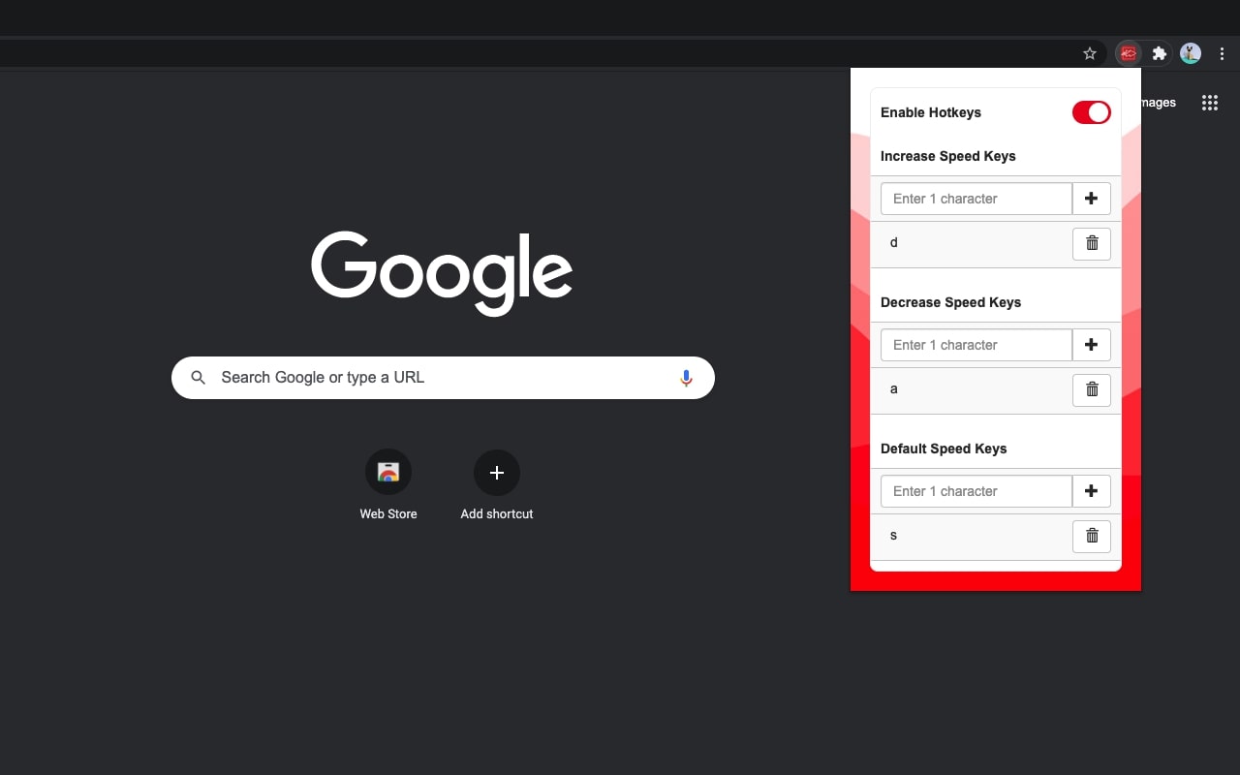
Task: Open the Google apps grid
Action: [x=1210, y=103]
